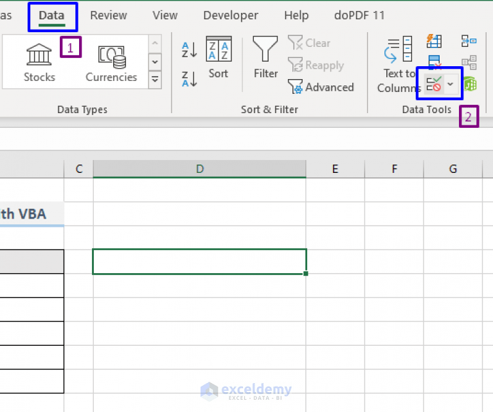Click the Clear filter button
The width and height of the screenshot is (493, 412).
(x=309, y=43)
